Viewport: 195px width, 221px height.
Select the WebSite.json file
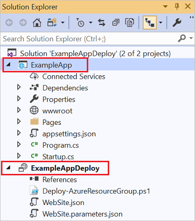coord(63,203)
